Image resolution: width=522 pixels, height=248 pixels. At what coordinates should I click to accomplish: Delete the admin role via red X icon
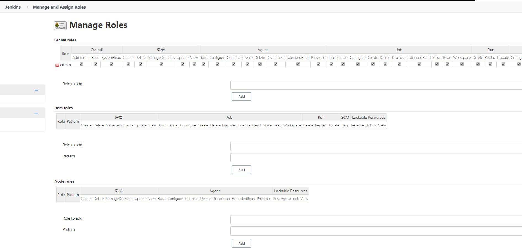(x=57, y=65)
